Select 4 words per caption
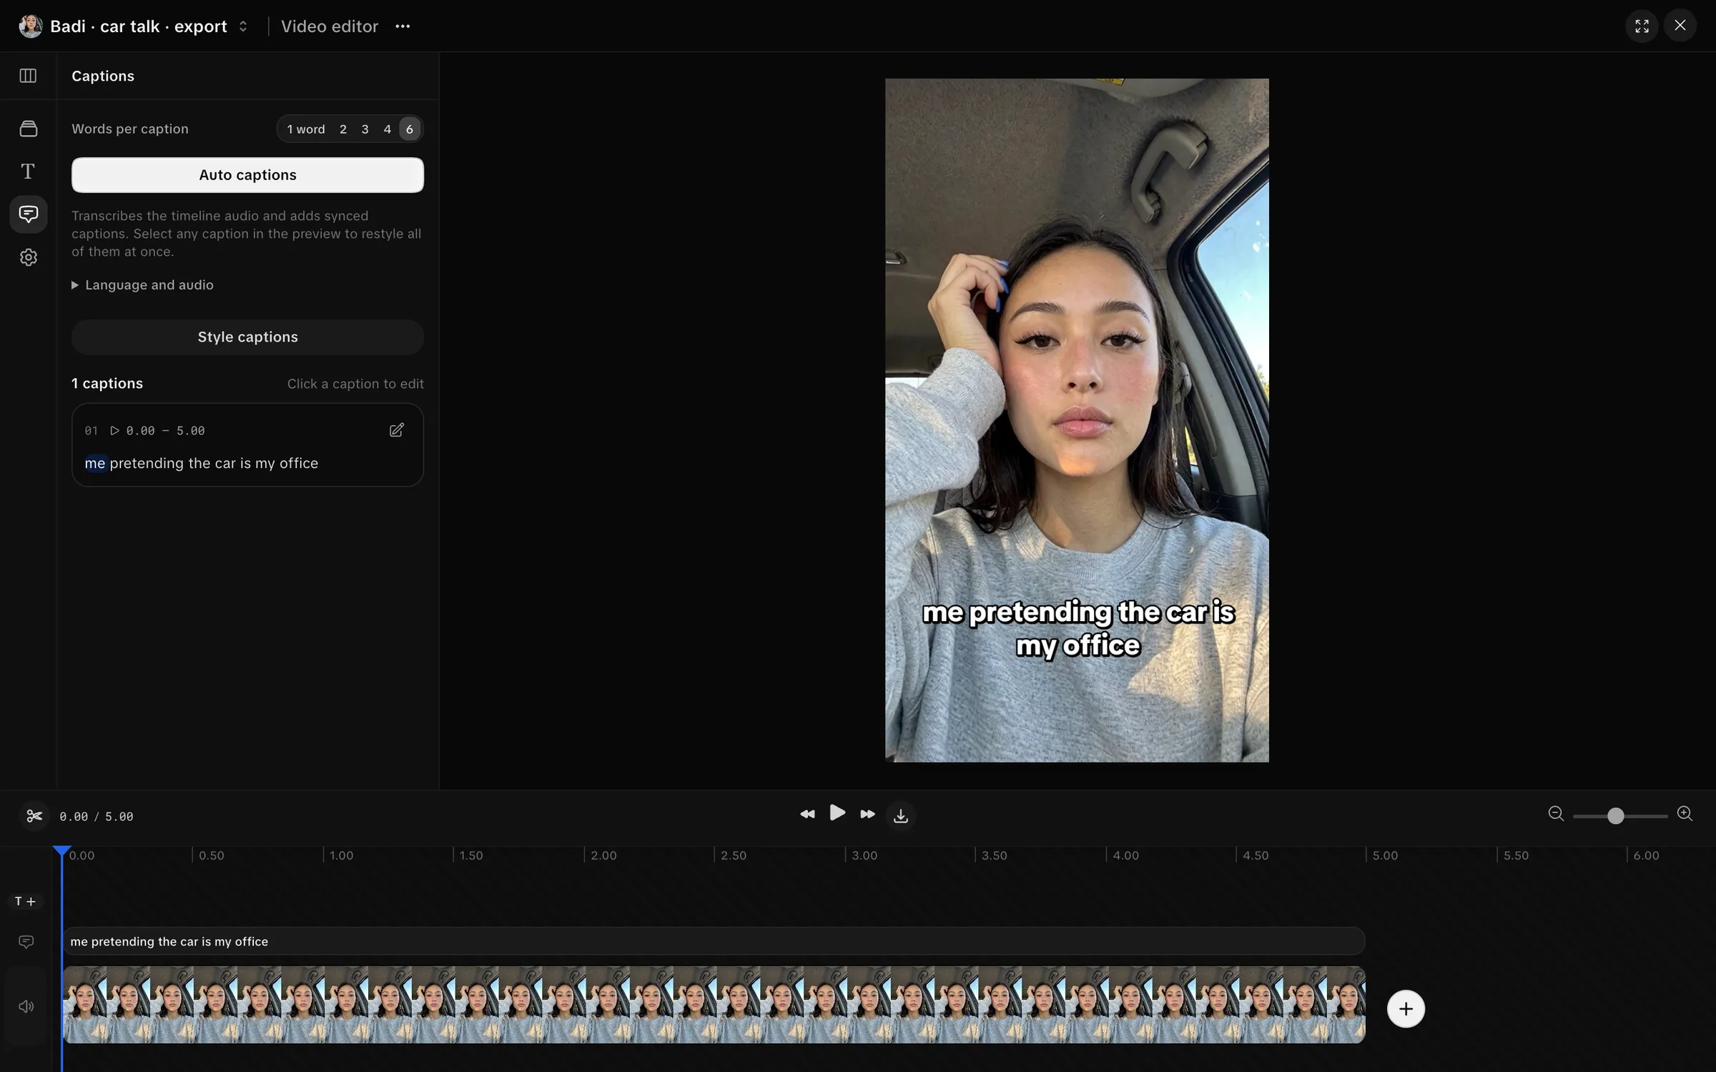This screenshot has width=1716, height=1072. point(388,129)
